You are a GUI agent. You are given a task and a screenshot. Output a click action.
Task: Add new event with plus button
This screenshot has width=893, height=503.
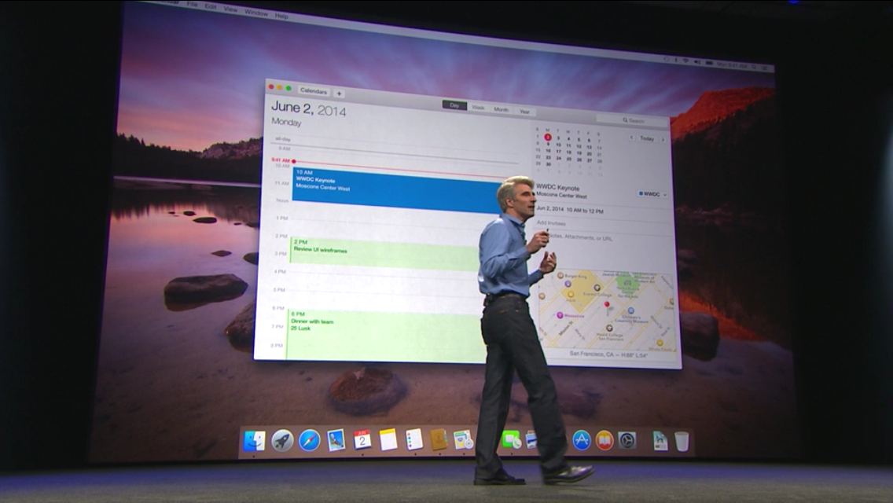pyautogui.click(x=339, y=94)
